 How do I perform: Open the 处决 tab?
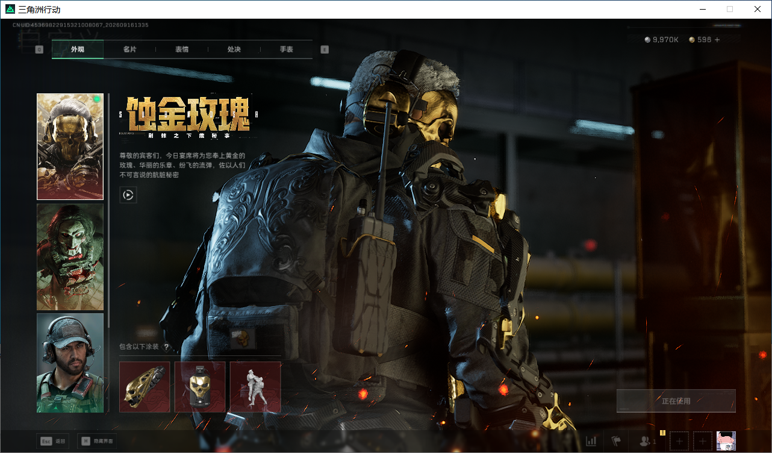[x=234, y=49]
